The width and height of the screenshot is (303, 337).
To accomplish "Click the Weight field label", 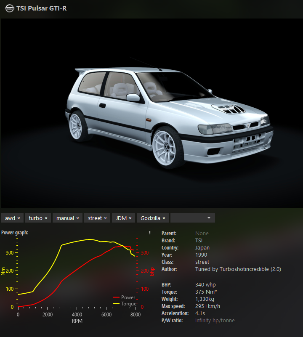I will [x=170, y=299].
